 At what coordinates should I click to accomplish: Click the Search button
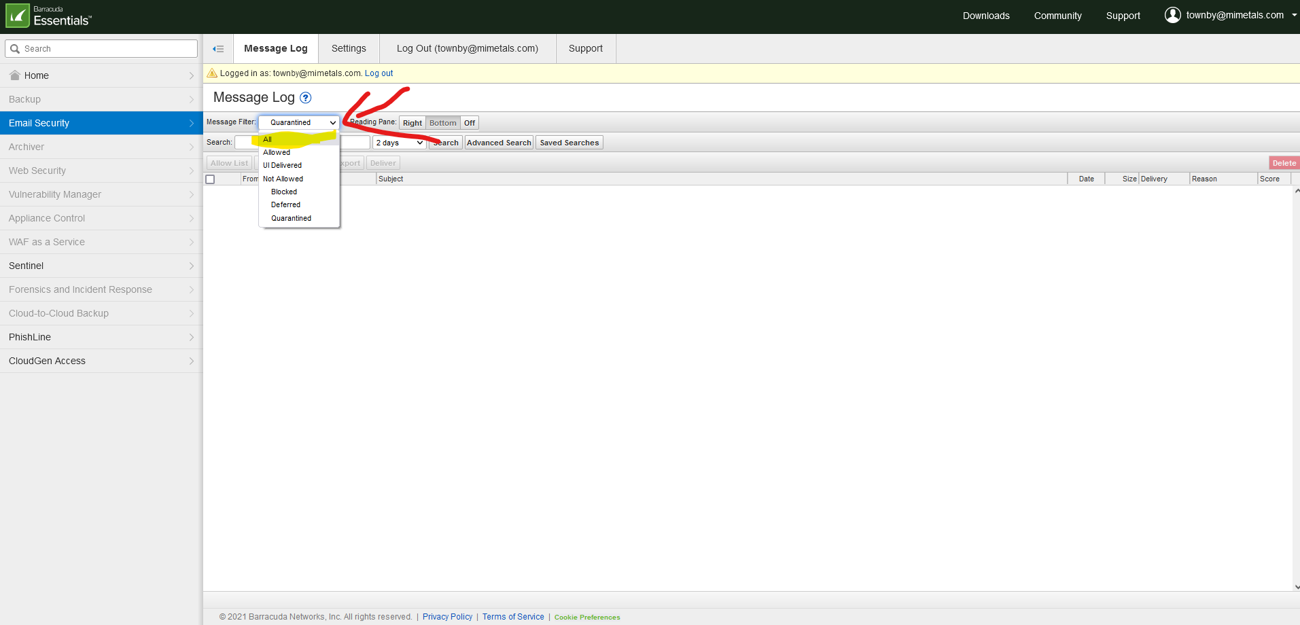point(446,143)
